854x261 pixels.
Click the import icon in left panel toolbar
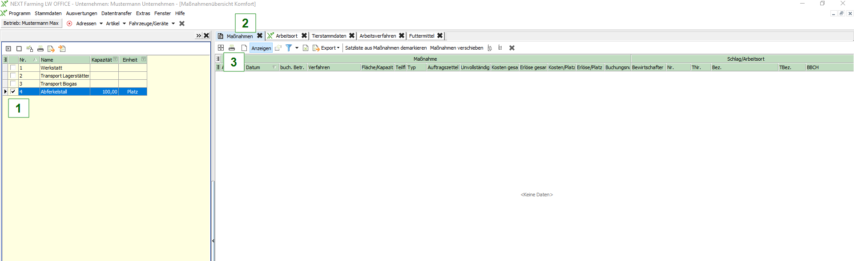click(62, 49)
